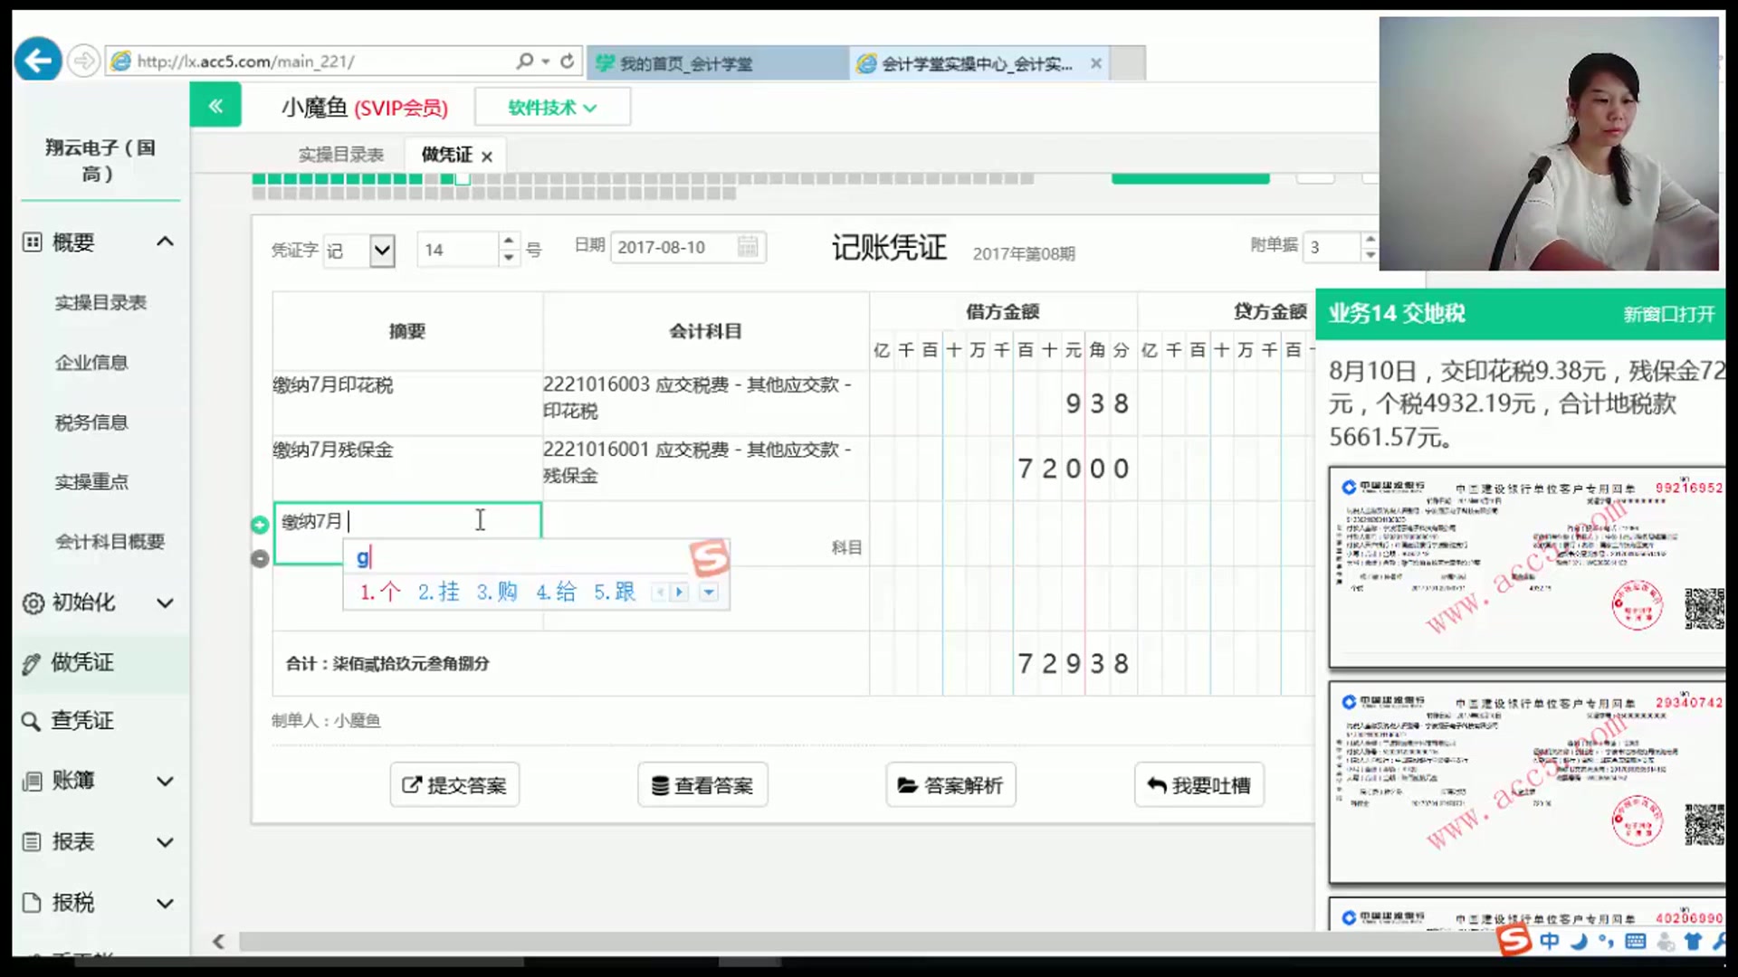Collapse sidebar with double-chevron button
This screenshot has height=977, width=1738.
(x=215, y=106)
